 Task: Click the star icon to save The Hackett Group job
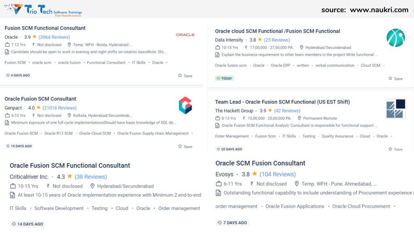pos(390,149)
